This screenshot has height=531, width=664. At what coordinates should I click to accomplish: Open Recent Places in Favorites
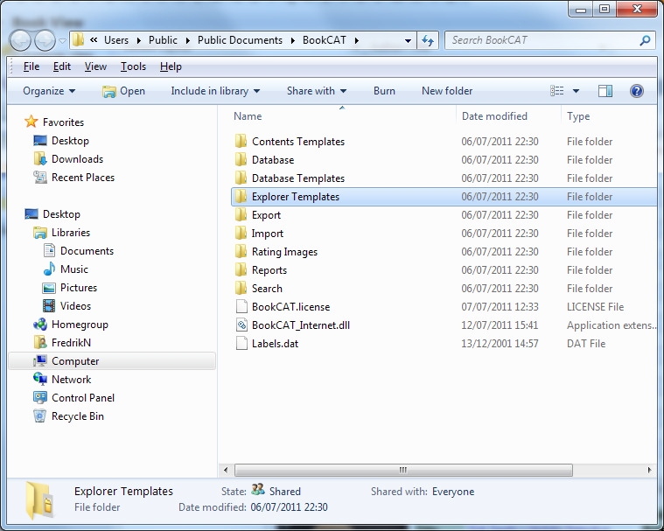(82, 178)
